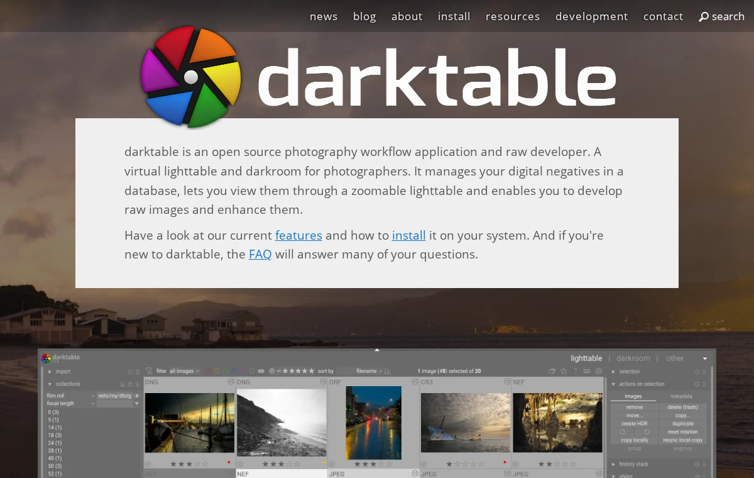Toggle the gray color label filter

pyautogui.click(x=251, y=371)
